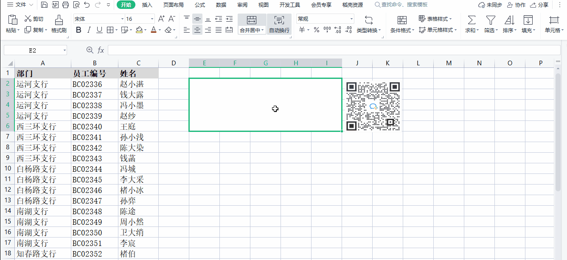567x260 pixels.
Task: Click the AutoSum (求和) button
Action: click(x=471, y=24)
